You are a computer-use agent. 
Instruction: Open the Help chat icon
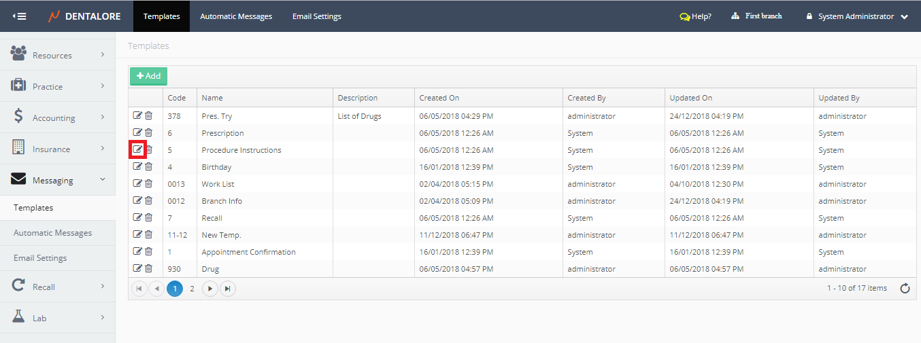pyautogui.click(x=684, y=16)
